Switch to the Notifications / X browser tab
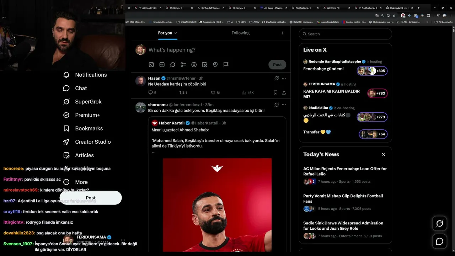This screenshot has height=256, width=455. click(x=305, y=8)
